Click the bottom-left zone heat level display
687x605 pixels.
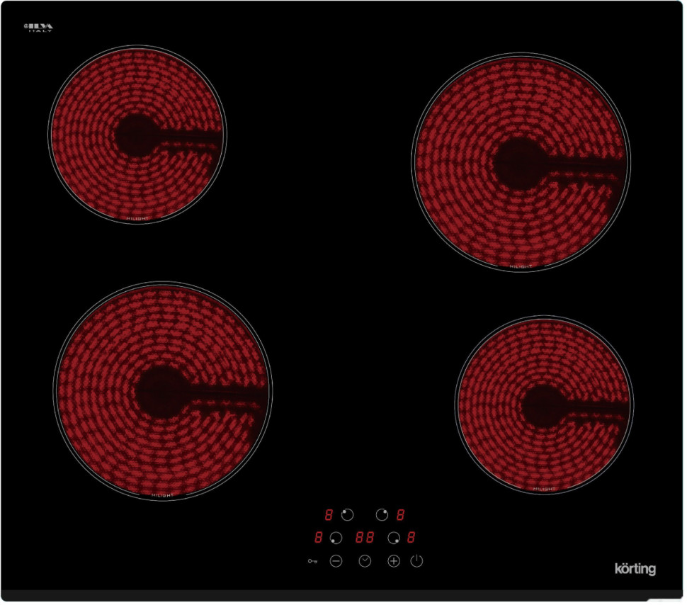319,538
